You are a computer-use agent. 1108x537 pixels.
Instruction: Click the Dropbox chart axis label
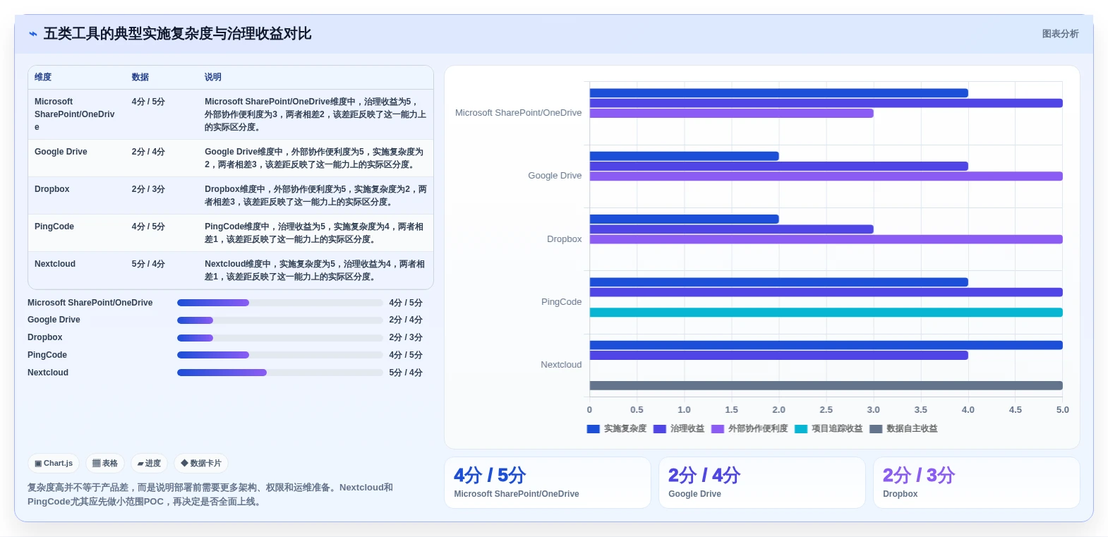[565, 239]
